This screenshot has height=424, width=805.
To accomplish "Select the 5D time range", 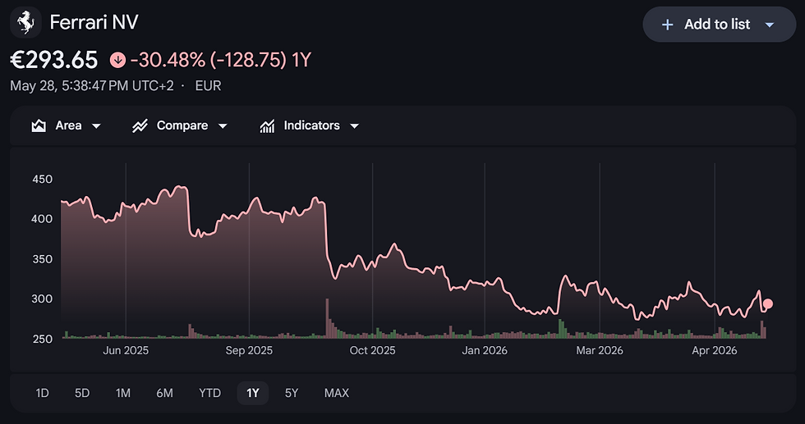I will (82, 393).
